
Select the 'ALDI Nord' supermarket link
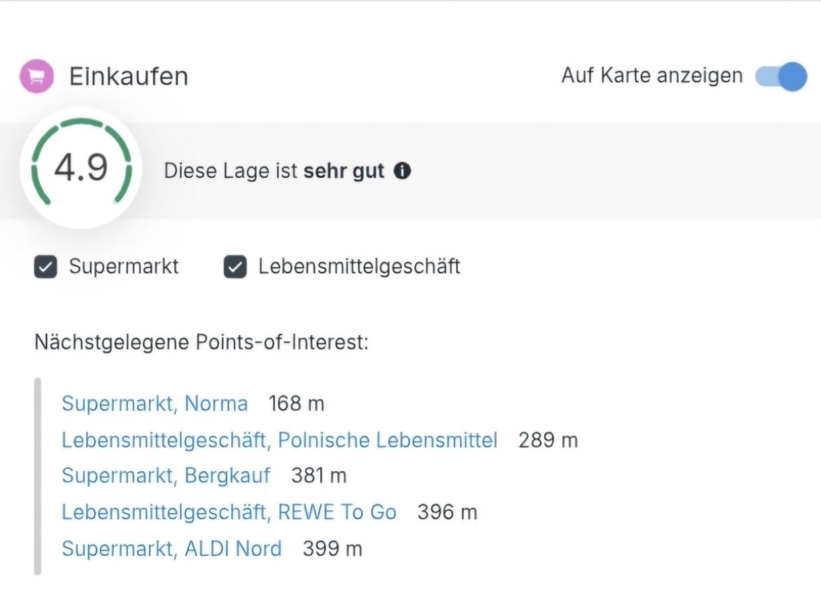pos(171,548)
